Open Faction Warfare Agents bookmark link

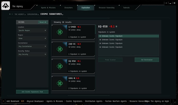[x=116, y=101]
